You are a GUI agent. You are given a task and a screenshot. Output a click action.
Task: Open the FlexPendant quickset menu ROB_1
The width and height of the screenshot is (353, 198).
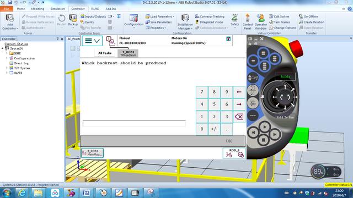(234, 153)
